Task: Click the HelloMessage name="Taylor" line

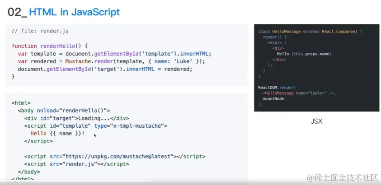Action: pyautogui.click(x=299, y=93)
